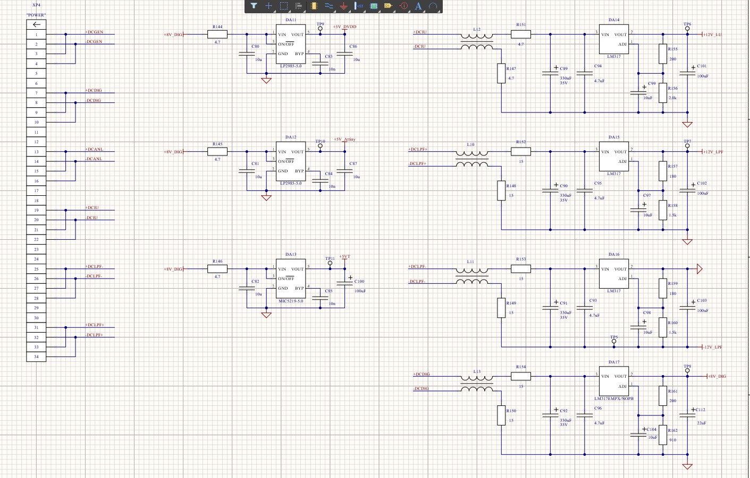This screenshot has height=478, width=750.
Task: Select the move objects cross tool
Action: tap(269, 6)
